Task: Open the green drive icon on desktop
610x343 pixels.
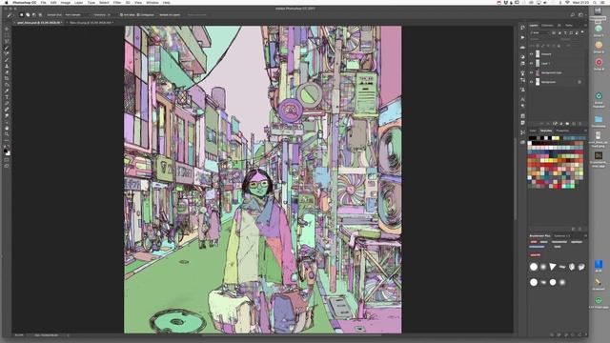Action: point(599,29)
